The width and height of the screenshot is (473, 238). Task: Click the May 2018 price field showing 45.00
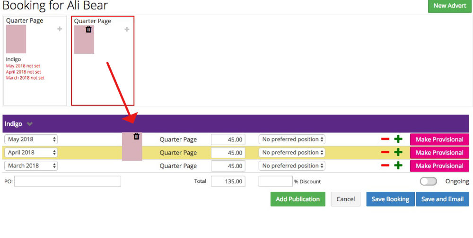pyautogui.click(x=228, y=140)
